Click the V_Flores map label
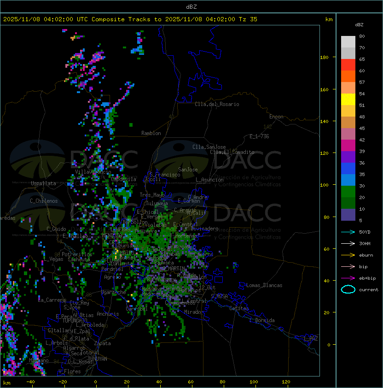This screenshot has height=388, width=383. point(70,371)
